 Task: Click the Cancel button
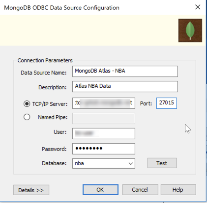pos(140,190)
